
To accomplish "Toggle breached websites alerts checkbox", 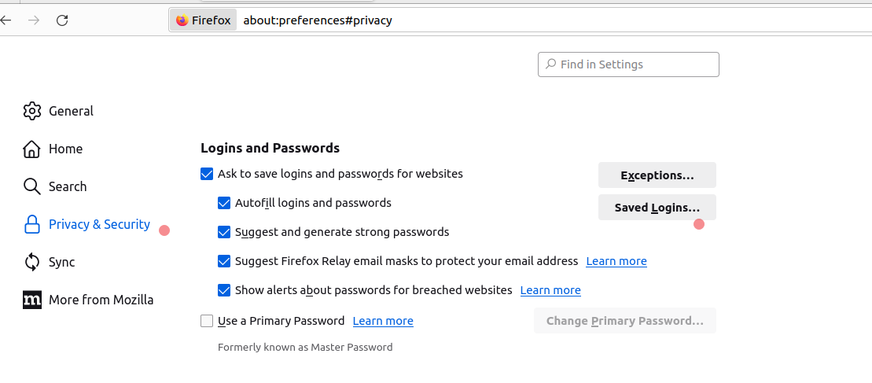I will pos(224,290).
